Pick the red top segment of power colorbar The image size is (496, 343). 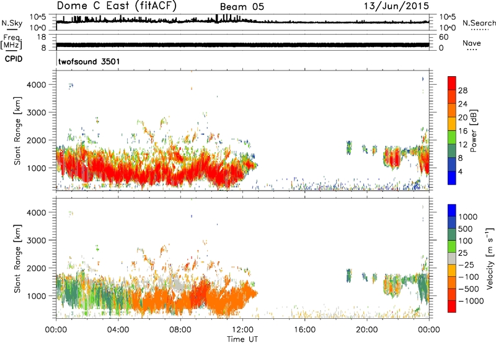click(x=452, y=84)
